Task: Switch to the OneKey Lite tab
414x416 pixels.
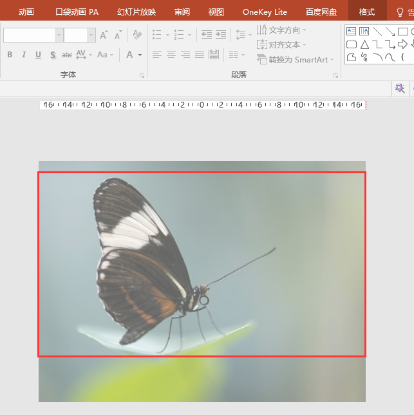Action: [x=265, y=12]
